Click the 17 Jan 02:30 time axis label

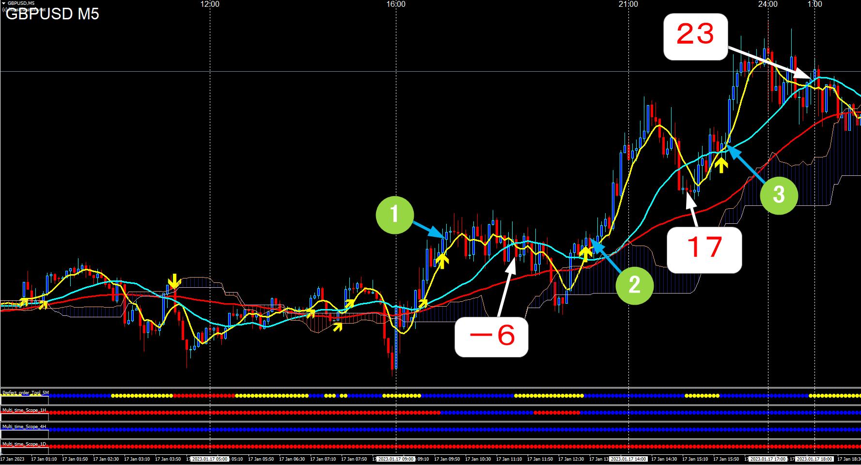(106, 459)
